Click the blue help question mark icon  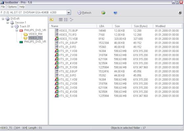(x=115, y=13)
